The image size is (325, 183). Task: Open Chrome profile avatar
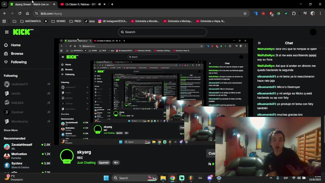(313, 13)
